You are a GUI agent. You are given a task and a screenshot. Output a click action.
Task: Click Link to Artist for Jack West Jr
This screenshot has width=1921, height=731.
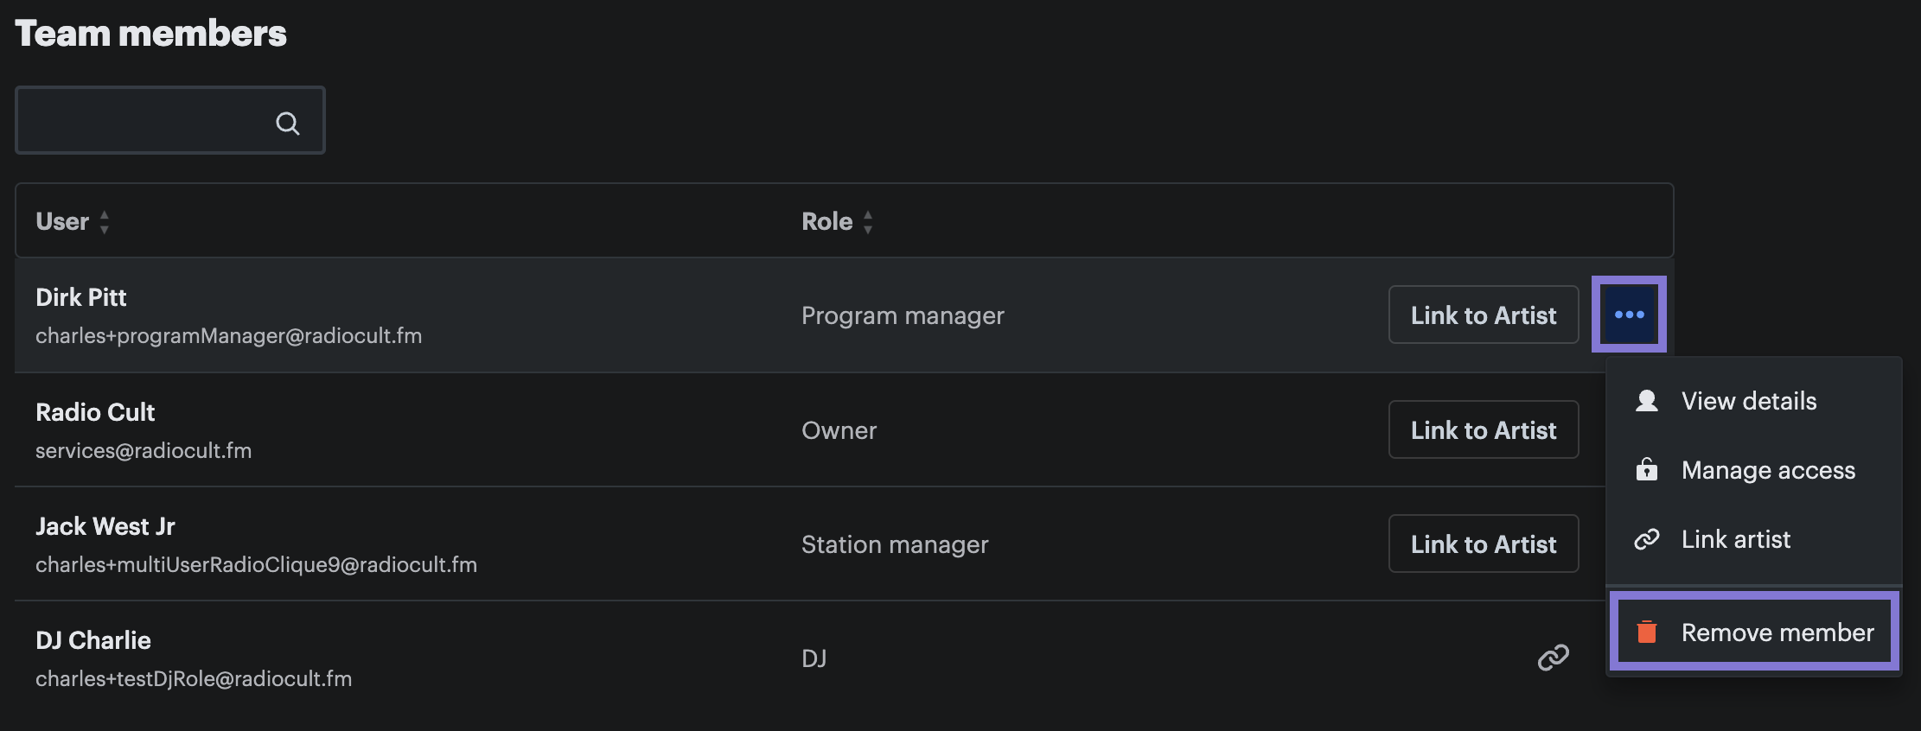click(x=1484, y=543)
